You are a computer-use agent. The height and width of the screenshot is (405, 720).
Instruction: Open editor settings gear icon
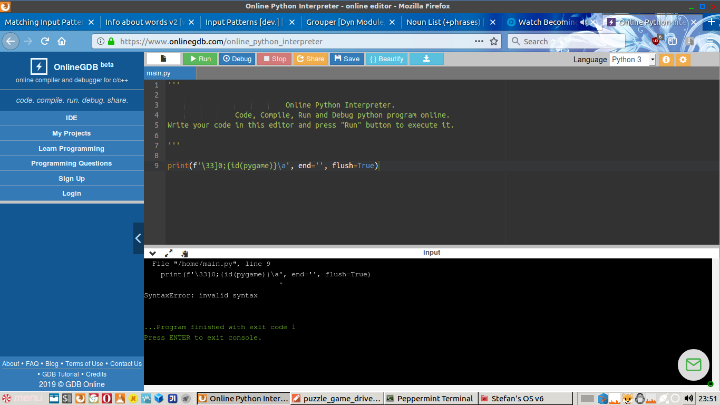683,60
